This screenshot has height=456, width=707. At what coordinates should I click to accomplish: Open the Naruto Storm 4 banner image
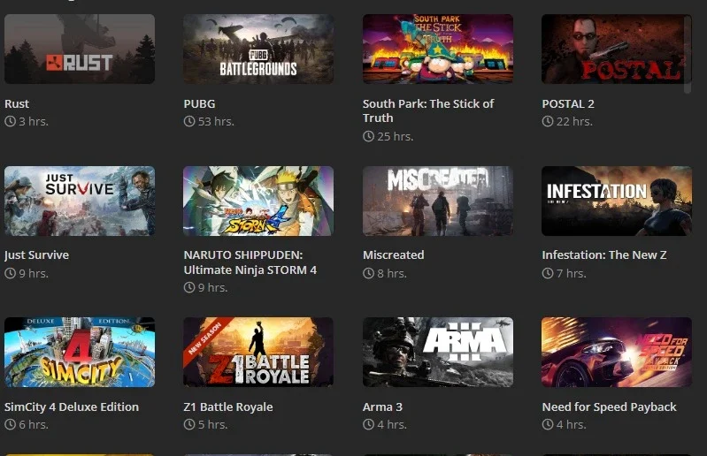pyautogui.click(x=258, y=201)
